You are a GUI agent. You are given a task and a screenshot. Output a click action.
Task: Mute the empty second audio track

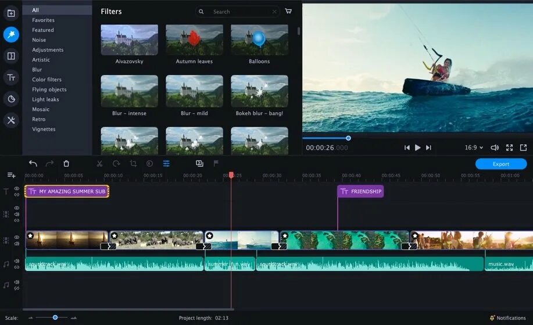pyautogui.click(x=17, y=282)
